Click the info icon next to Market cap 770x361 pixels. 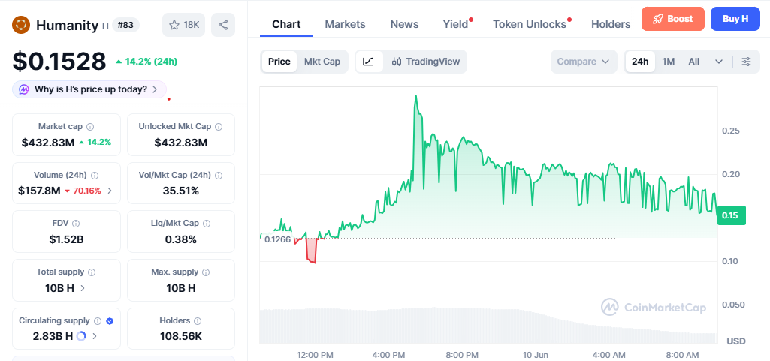click(x=90, y=127)
